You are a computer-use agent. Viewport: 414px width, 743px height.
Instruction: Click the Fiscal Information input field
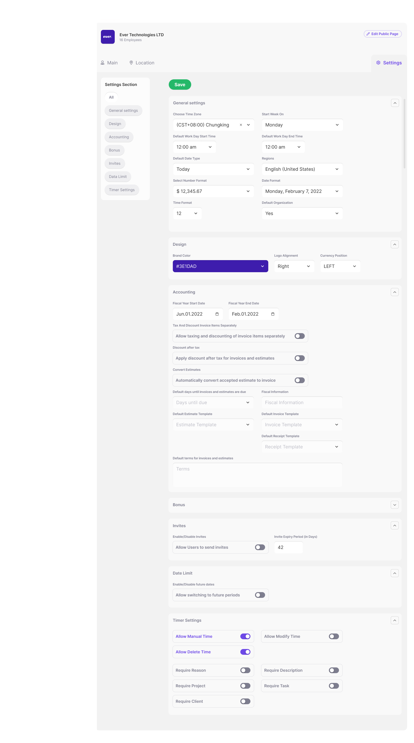pyautogui.click(x=302, y=403)
